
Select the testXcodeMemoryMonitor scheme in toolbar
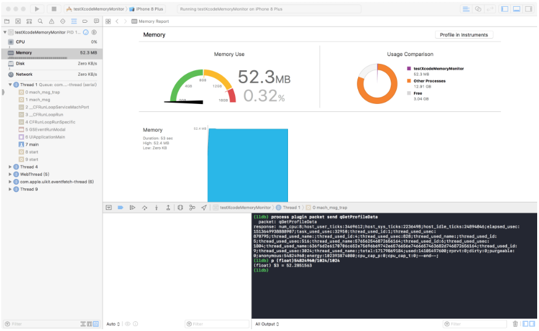pyautogui.click(x=95, y=9)
